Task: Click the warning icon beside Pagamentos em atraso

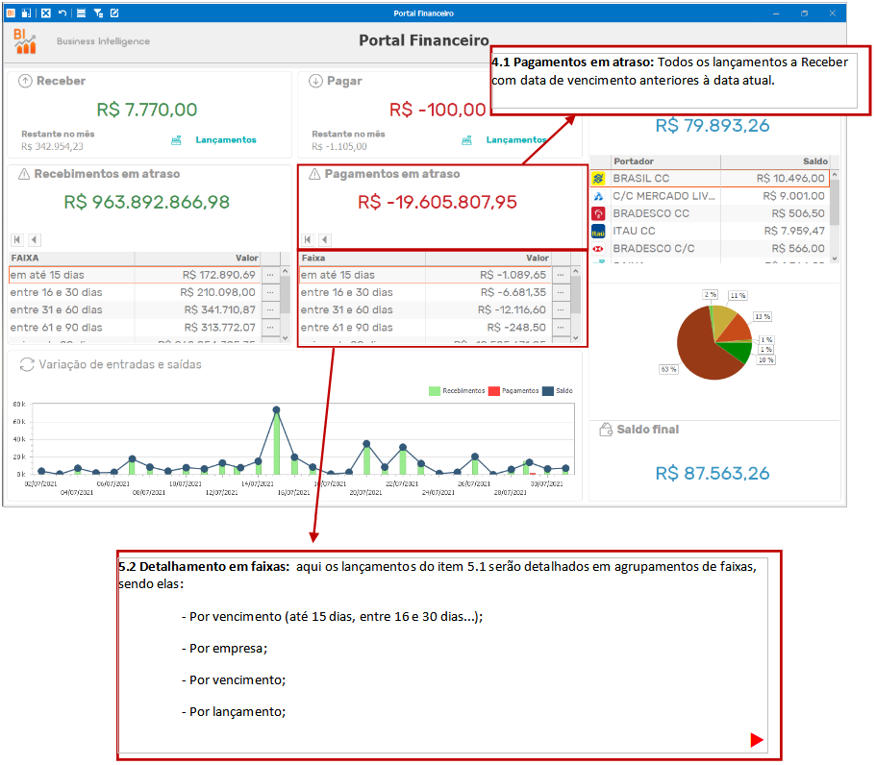Action: click(314, 174)
